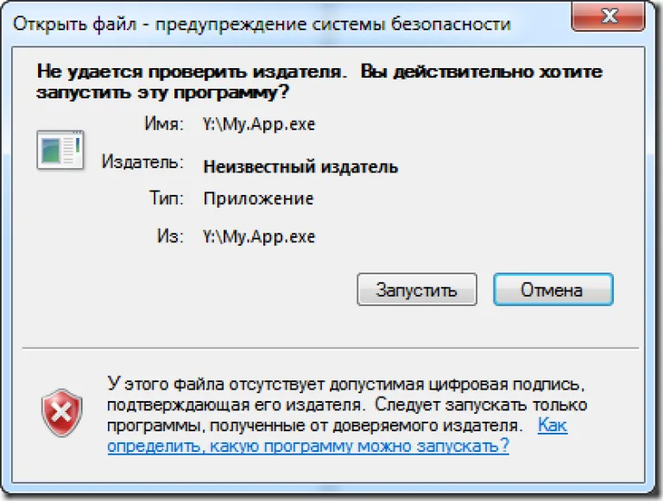Click the 'Имя:' label
The height and width of the screenshot is (501, 663).
[x=164, y=124]
